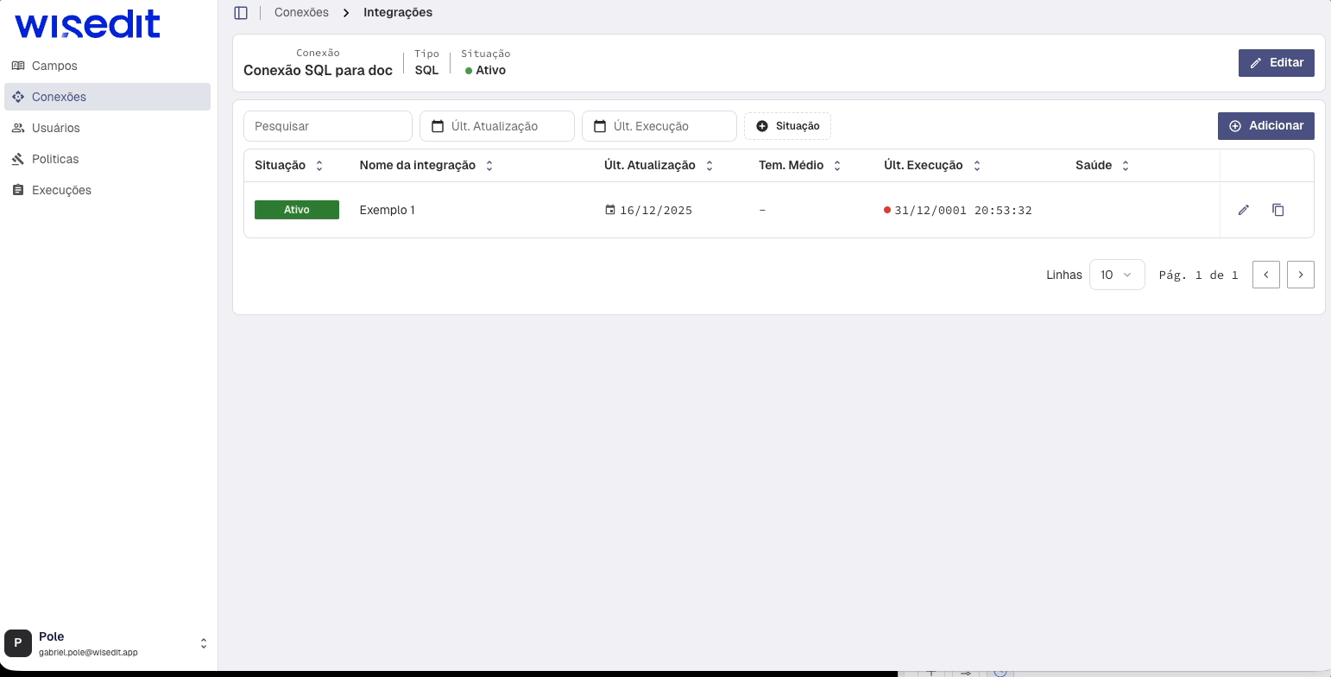Click the calendar icon in Últ. Execução filter
Screen dimensions: 1331x677
(x=600, y=126)
